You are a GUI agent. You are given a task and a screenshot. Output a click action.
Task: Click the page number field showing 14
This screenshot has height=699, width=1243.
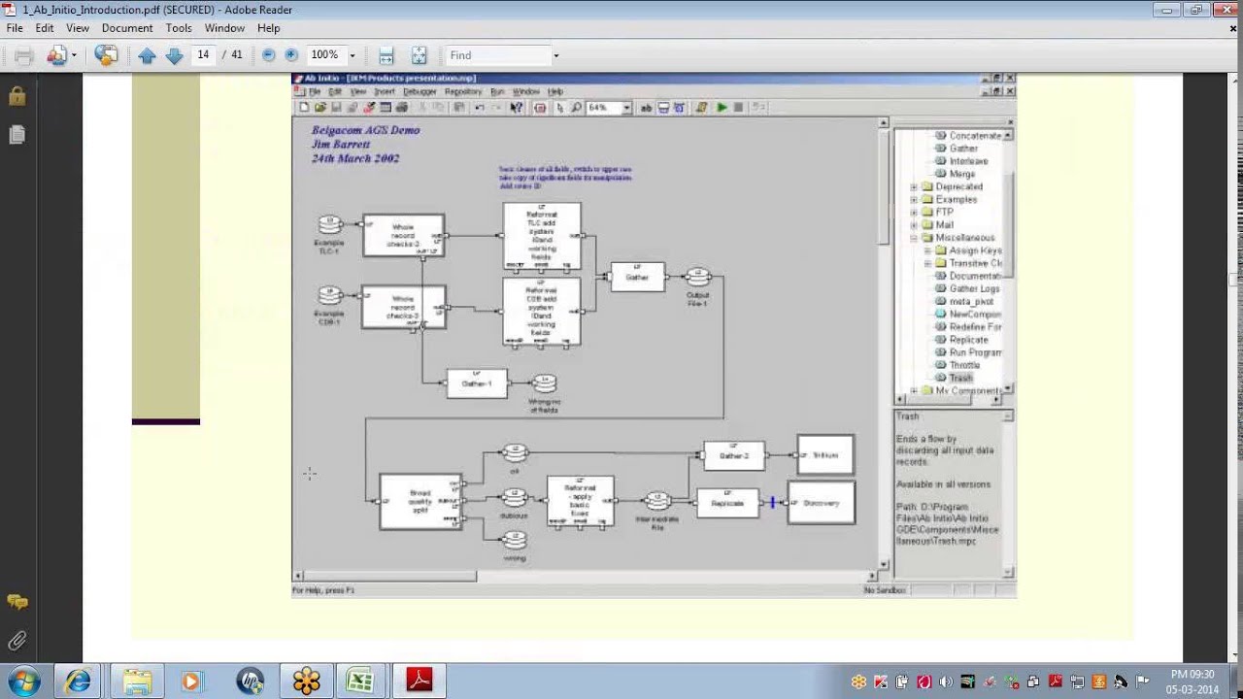[204, 55]
